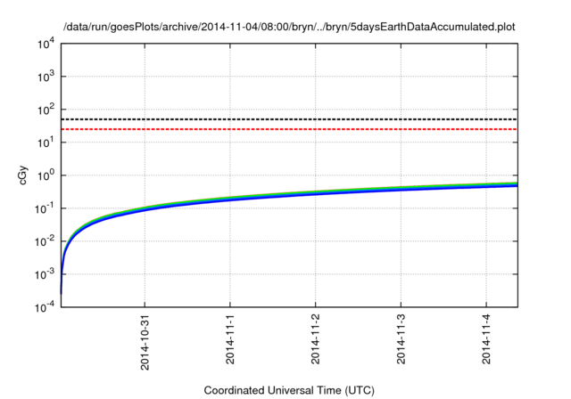Click the plot file path title
The height and width of the screenshot is (399, 571).
pyautogui.click(x=289, y=27)
